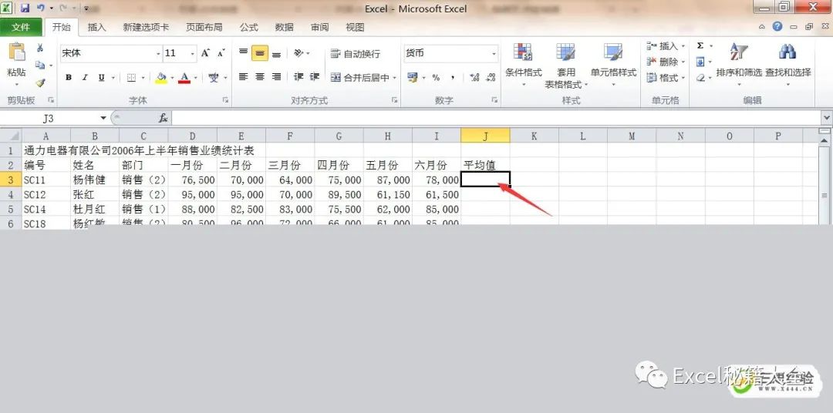Viewport: 833px width, 413px height.
Task: Open the Help question mark icon
Action: click(777, 26)
